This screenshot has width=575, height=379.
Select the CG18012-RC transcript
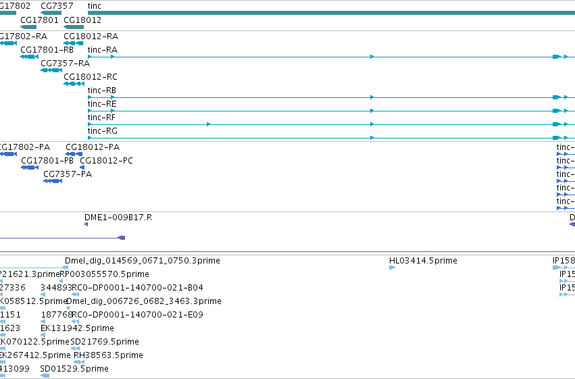tap(74, 84)
